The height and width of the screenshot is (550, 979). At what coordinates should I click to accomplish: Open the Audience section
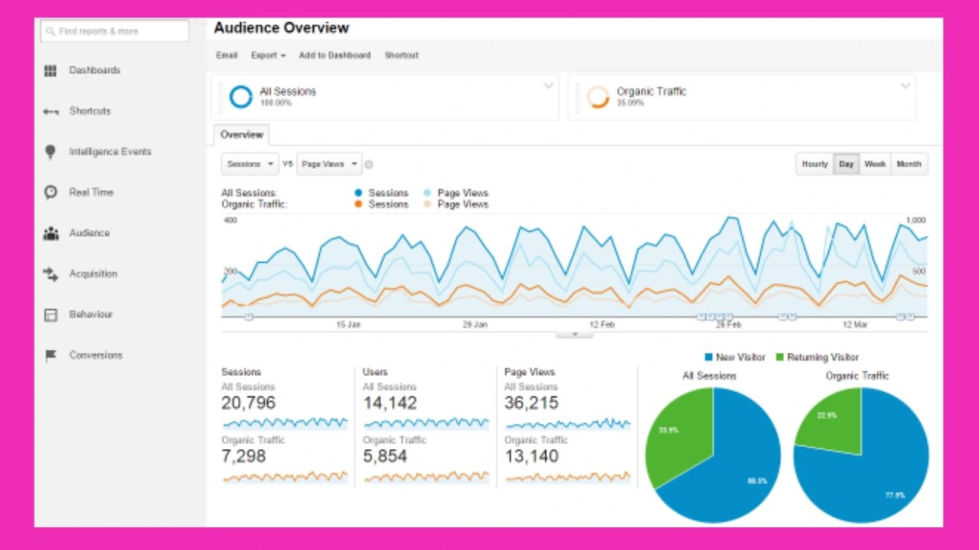(89, 233)
